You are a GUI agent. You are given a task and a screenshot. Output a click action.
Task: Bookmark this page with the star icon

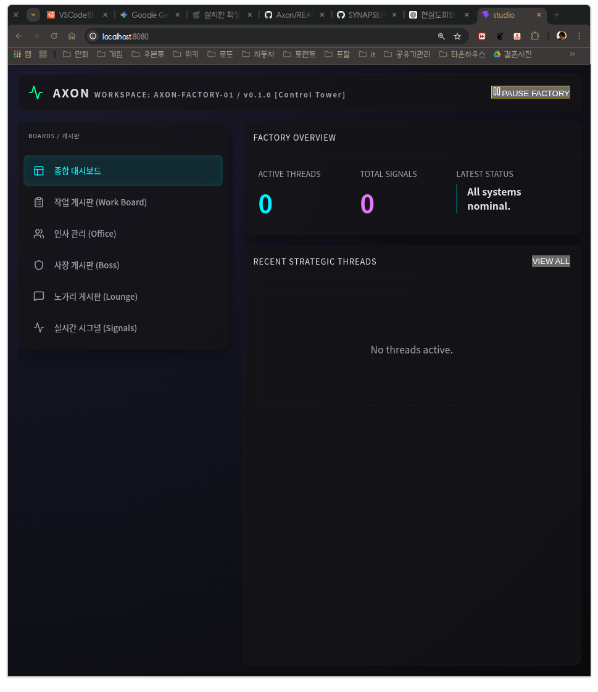(x=457, y=36)
